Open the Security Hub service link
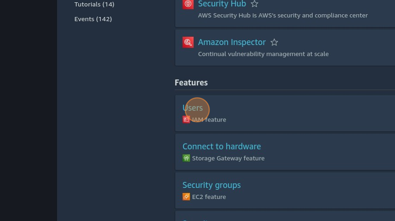395x221 pixels. (x=222, y=4)
